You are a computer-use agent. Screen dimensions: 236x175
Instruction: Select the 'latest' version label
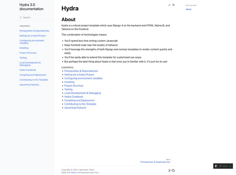[225, 166]
